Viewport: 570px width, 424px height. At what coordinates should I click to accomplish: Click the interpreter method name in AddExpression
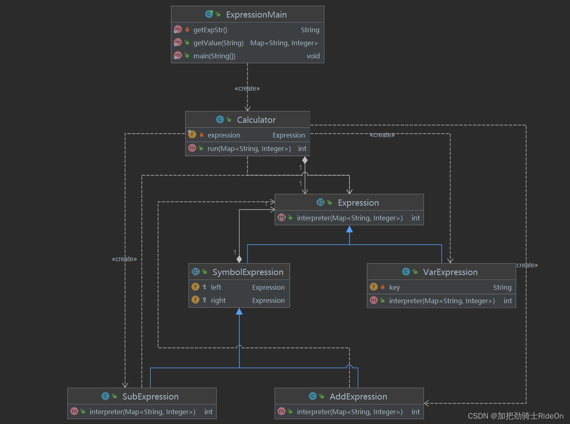click(x=350, y=412)
